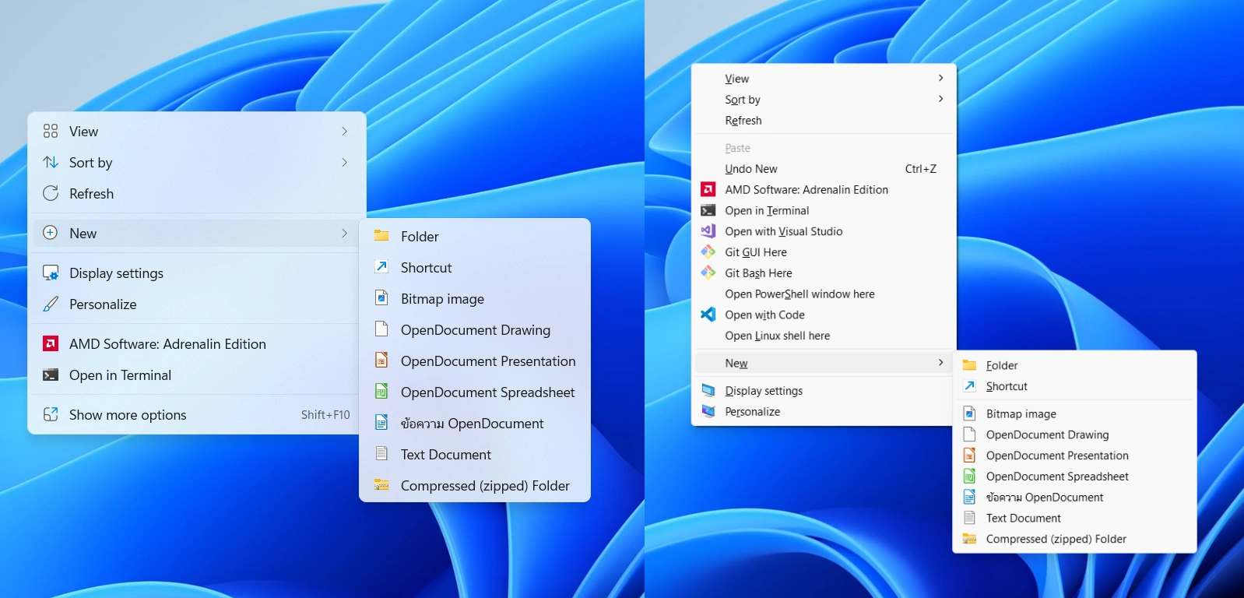The width and height of the screenshot is (1244, 598).
Task: Click the Ctrl+Z shortcut label
Action: (x=921, y=169)
